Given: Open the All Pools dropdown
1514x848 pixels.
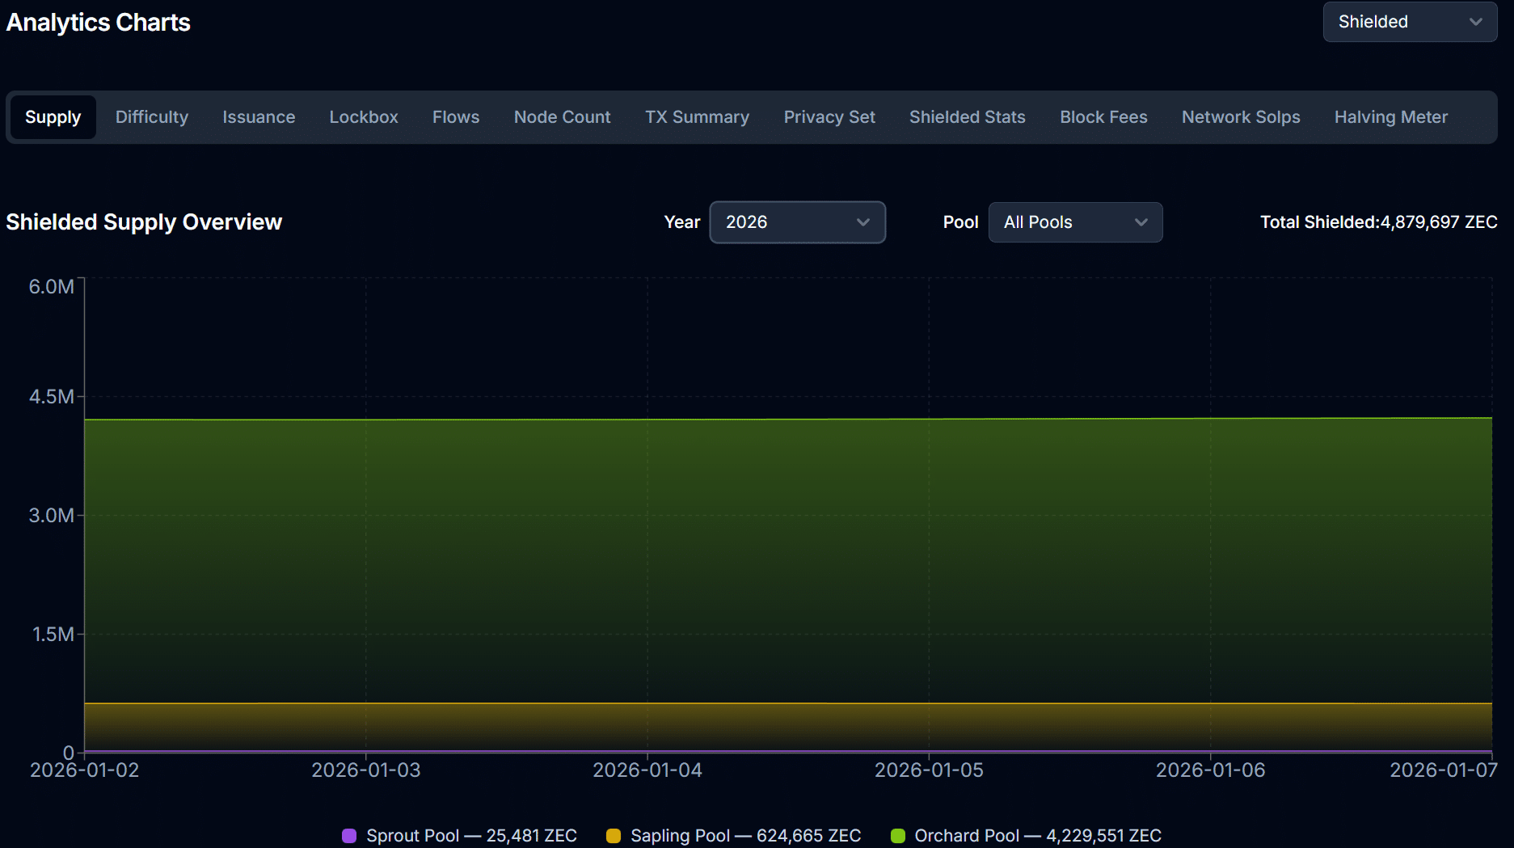Looking at the screenshot, I should pyautogui.click(x=1075, y=222).
